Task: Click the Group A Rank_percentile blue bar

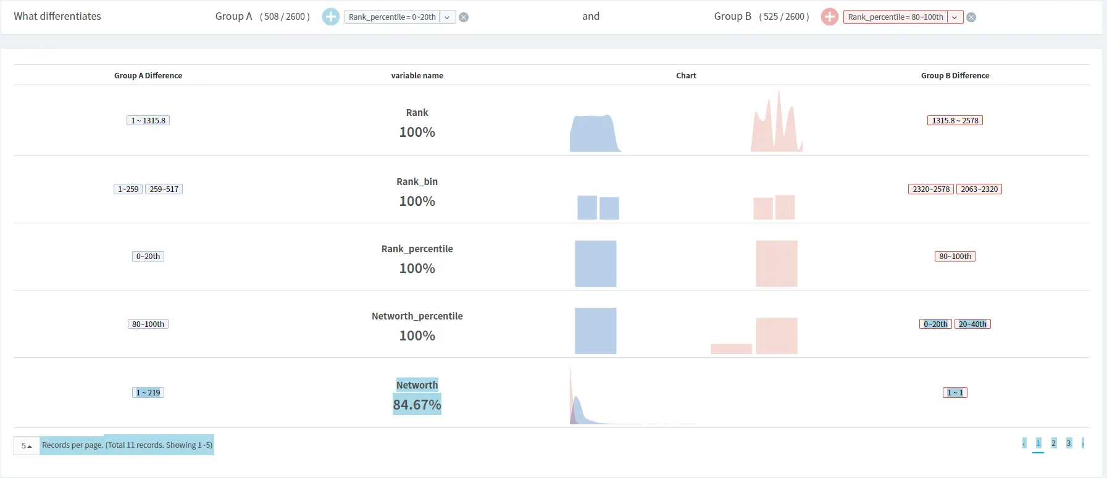Action: coord(596,263)
